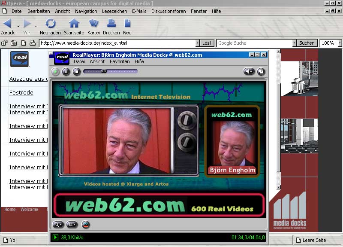
Task: Click the Google Suche input field
Action: coord(255,43)
